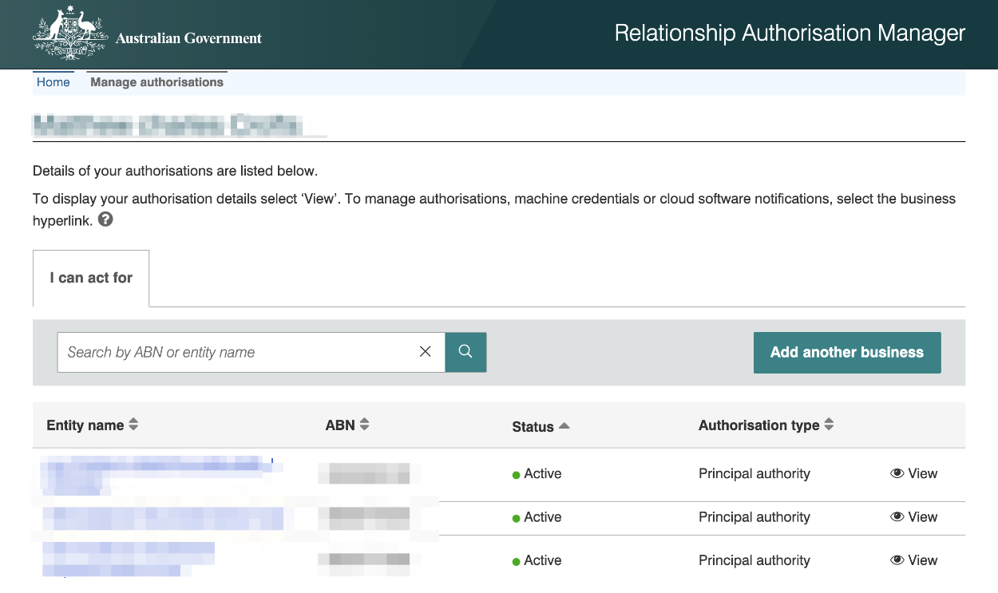Sort by Authorisation type arrows
This screenshot has height=593, width=998.
click(x=829, y=425)
